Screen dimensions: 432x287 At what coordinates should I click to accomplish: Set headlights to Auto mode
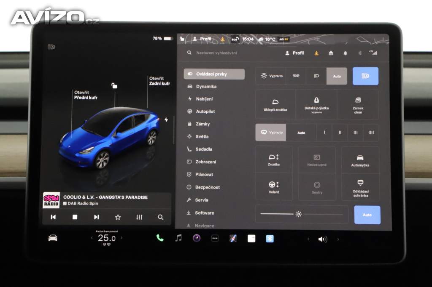(337, 76)
